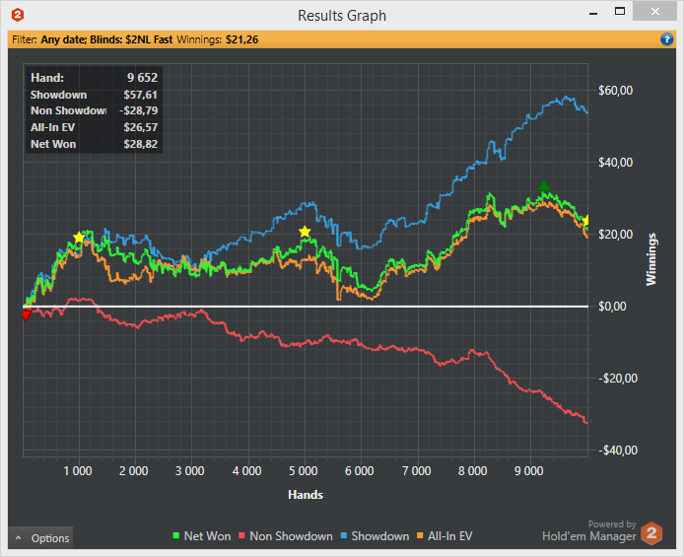Click the Hold'em Manager icon in title bar
The image size is (684, 557).
(18, 15)
